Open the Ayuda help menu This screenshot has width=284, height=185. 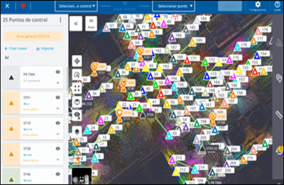click(277, 6)
